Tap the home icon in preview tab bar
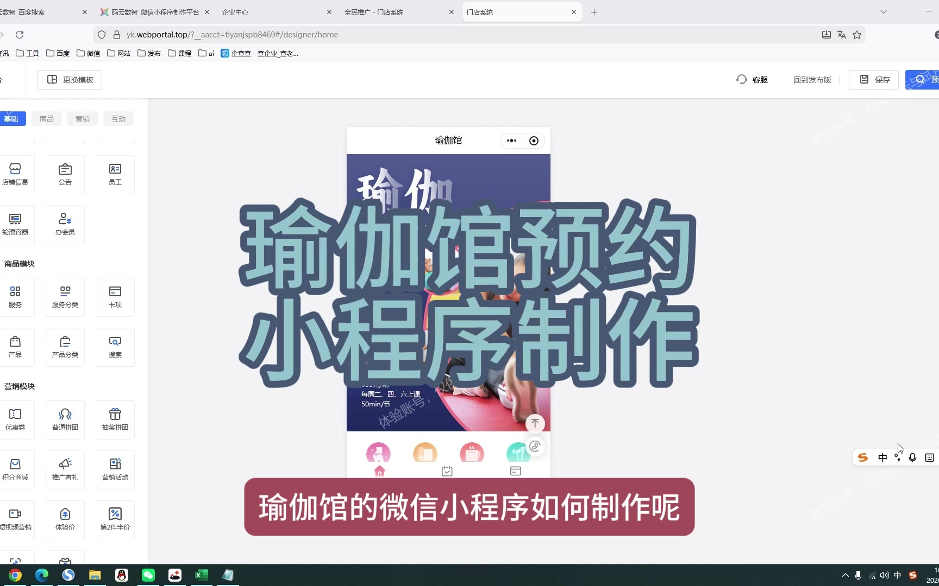 tap(379, 471)
